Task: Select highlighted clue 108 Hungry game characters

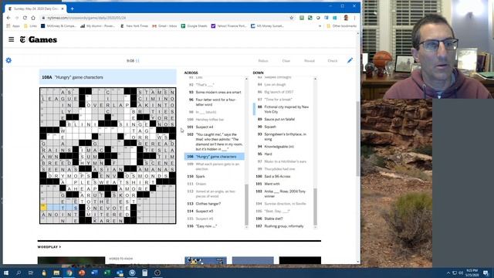Action: coord(215,157)
